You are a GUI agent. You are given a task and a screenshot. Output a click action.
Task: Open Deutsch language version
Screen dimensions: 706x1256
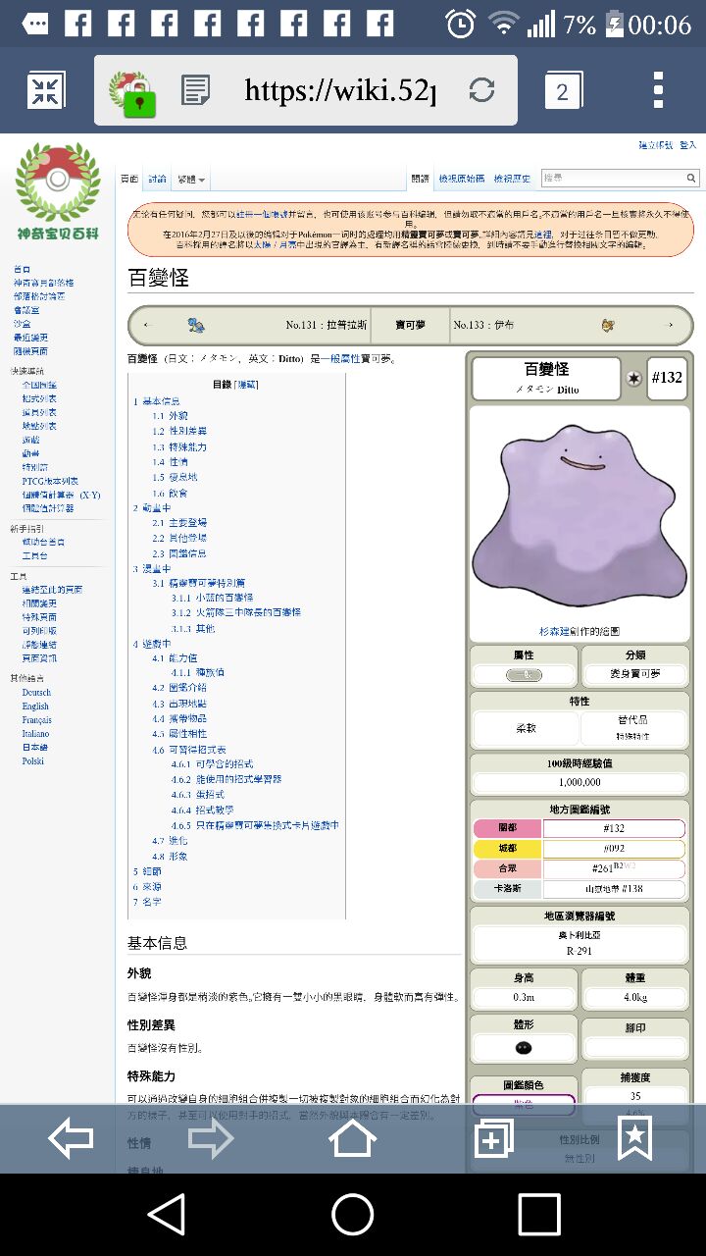pos(36,693)
